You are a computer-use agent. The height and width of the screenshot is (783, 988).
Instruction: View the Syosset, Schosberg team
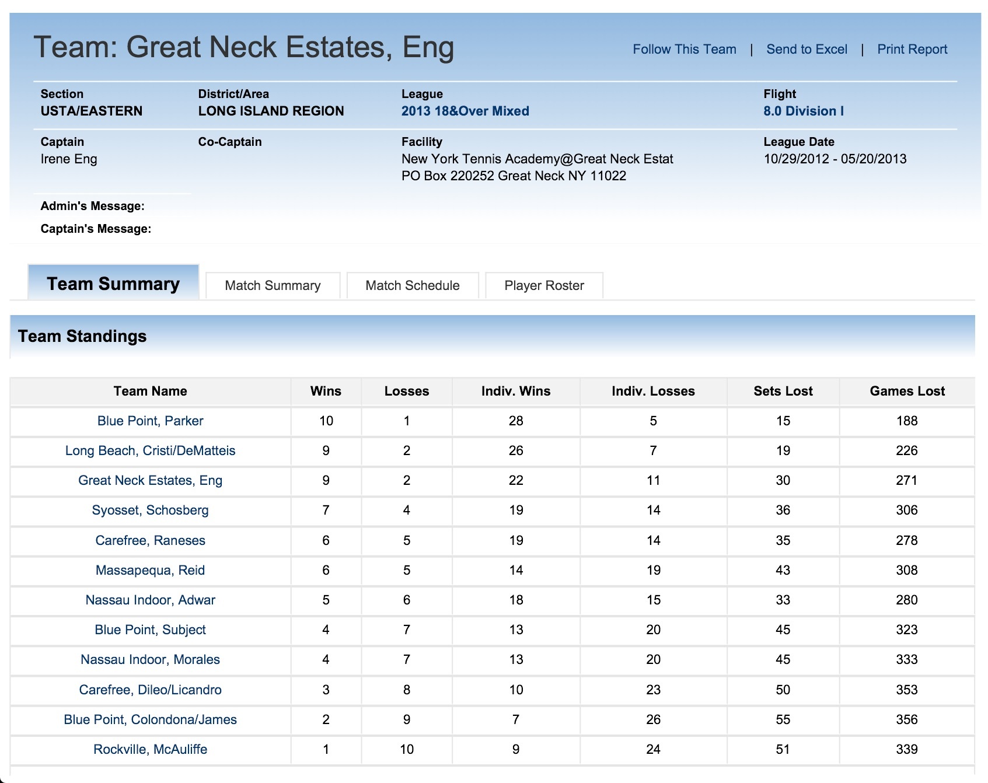click(150, 510)
